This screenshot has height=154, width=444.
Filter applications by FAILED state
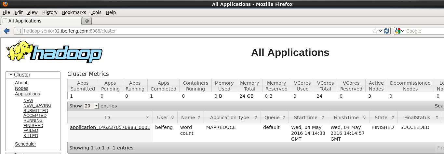click(31, 130)
